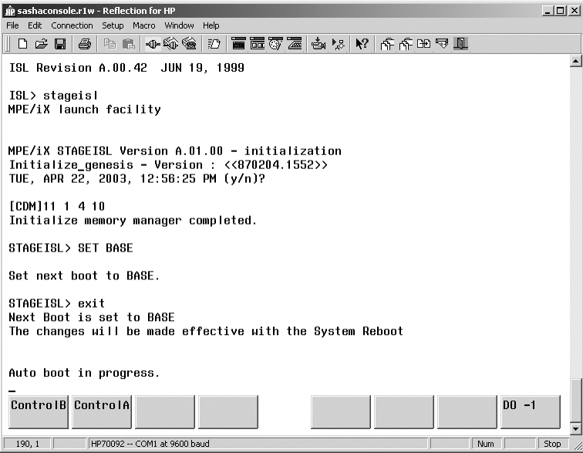Open the File menu
Image resolution: width=583 pixels, height=453 pixels.
click(x=12, y=25)
